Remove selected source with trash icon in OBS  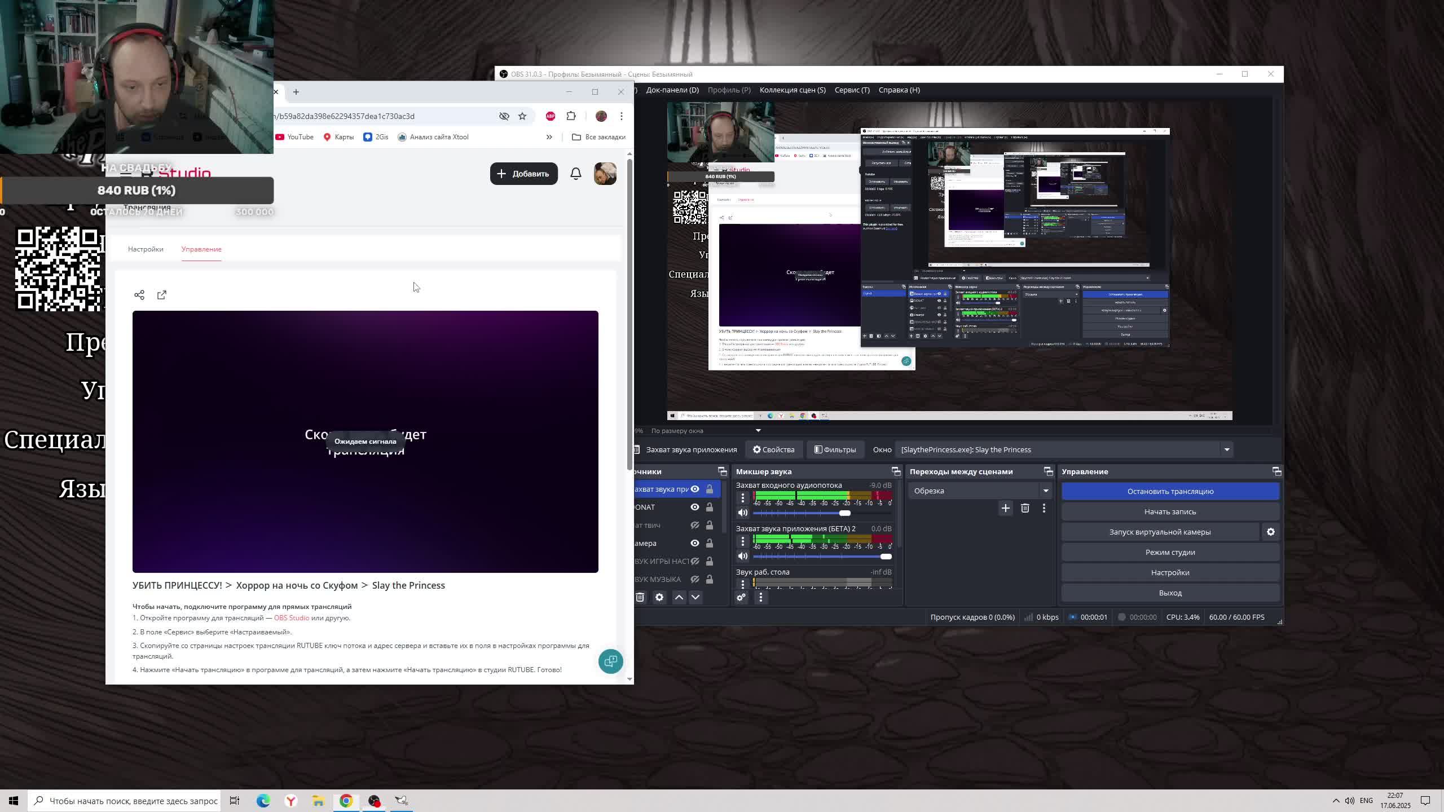[x=640, y=597]
